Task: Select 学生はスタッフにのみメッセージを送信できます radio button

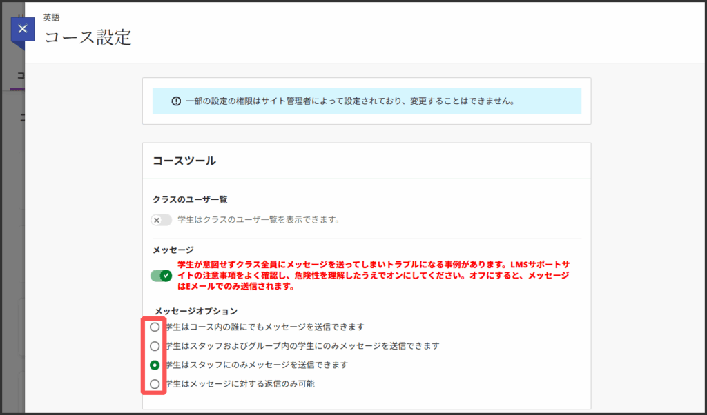Action: point(155,365)
